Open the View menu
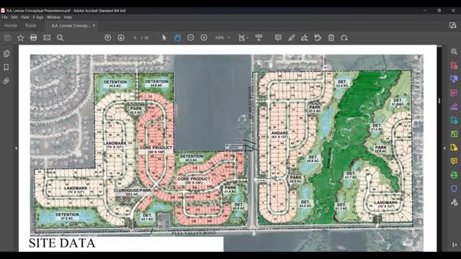Image resolution: width=461 pixels, height=259 pixels. [x=25, y=17]
